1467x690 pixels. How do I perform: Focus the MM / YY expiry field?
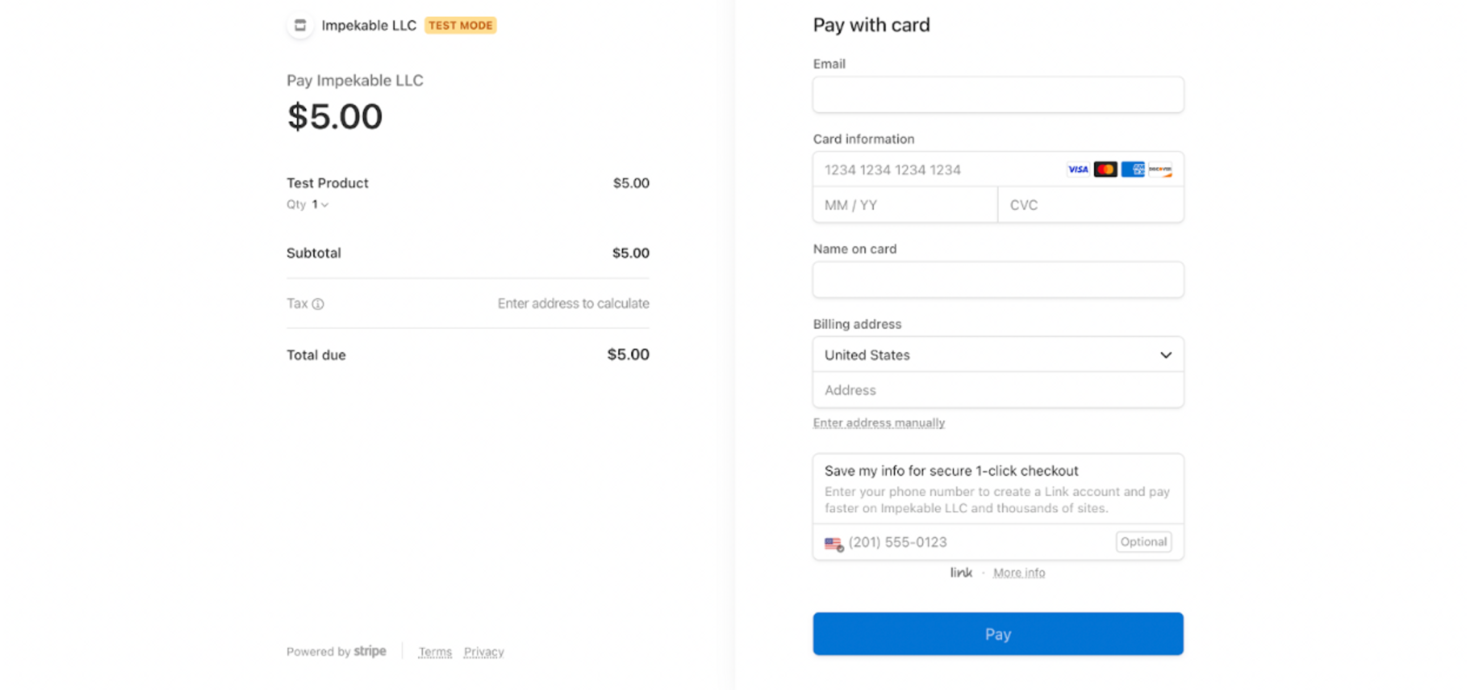(905, 205)
